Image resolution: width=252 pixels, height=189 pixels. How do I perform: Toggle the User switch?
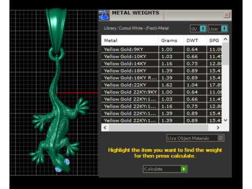point(218,28)
